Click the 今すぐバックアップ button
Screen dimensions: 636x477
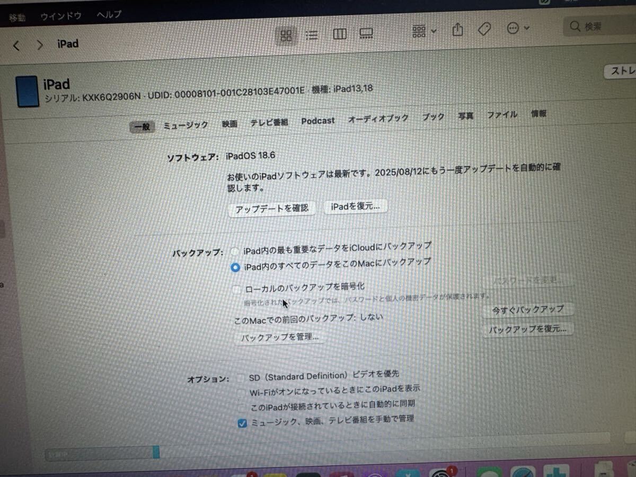tap(528, 310)
